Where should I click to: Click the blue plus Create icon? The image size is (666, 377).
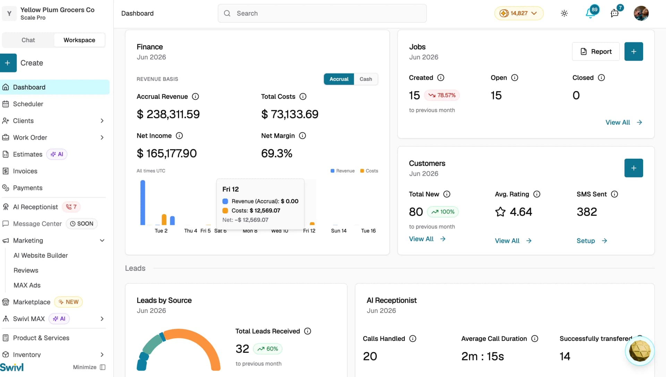pos(8,63)
